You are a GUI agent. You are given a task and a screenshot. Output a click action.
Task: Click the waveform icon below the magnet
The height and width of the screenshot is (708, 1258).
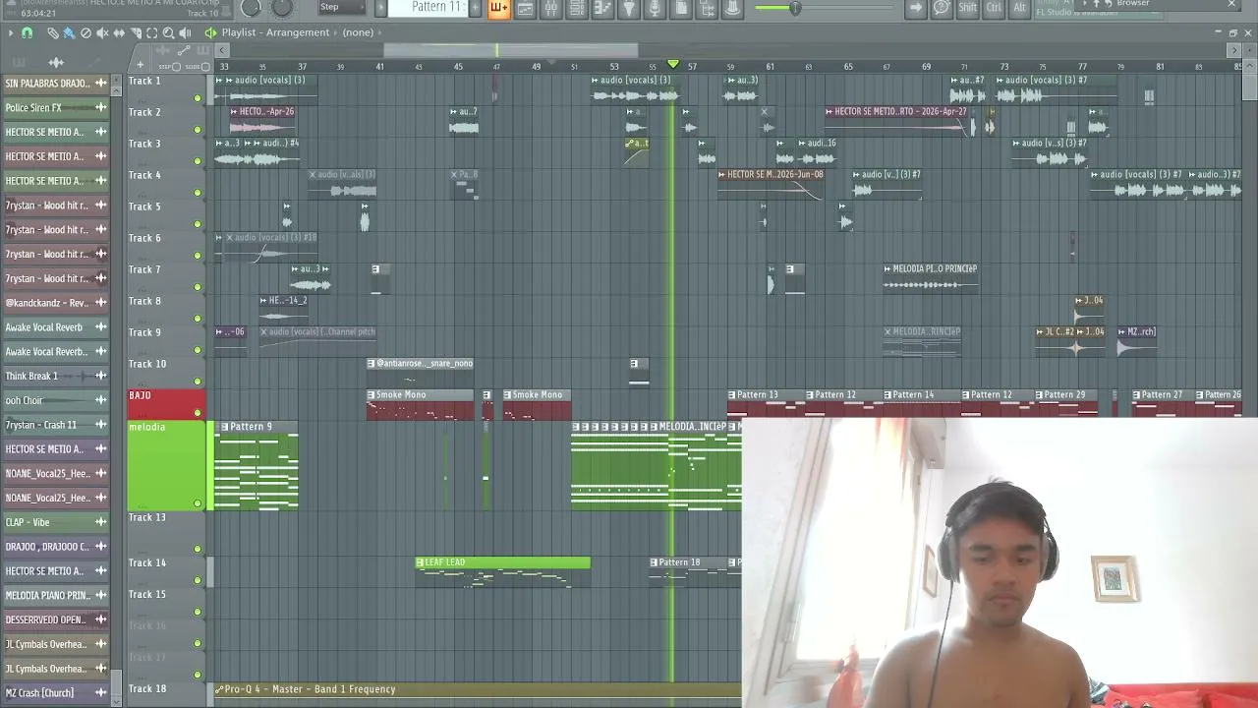point(56,62)
